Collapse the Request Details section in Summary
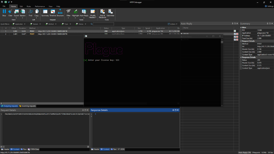Image resolution: width=274 pixels, height=154 pixels. point(241,41)
